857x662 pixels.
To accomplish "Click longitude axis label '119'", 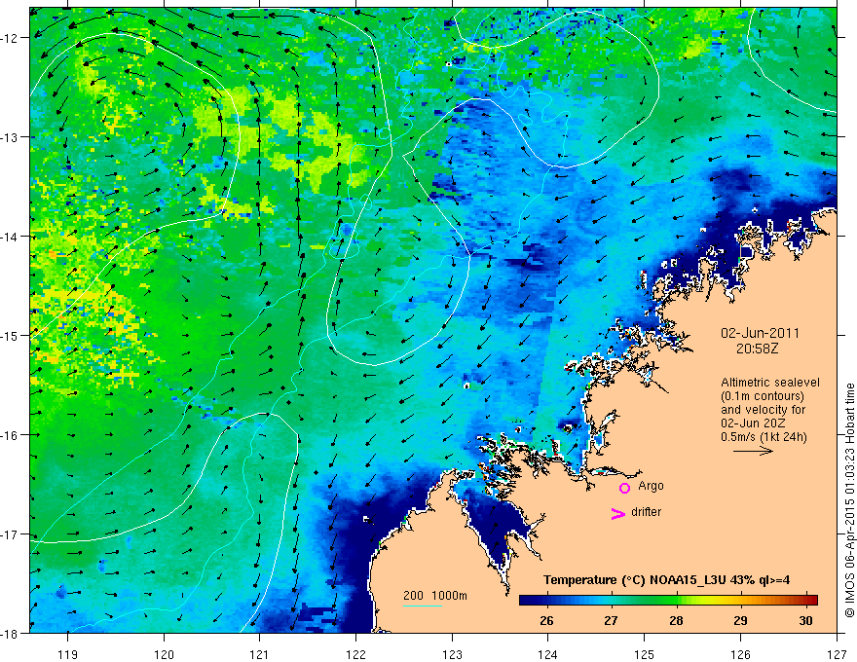I will pyautogui.click(x=68, y=654).
